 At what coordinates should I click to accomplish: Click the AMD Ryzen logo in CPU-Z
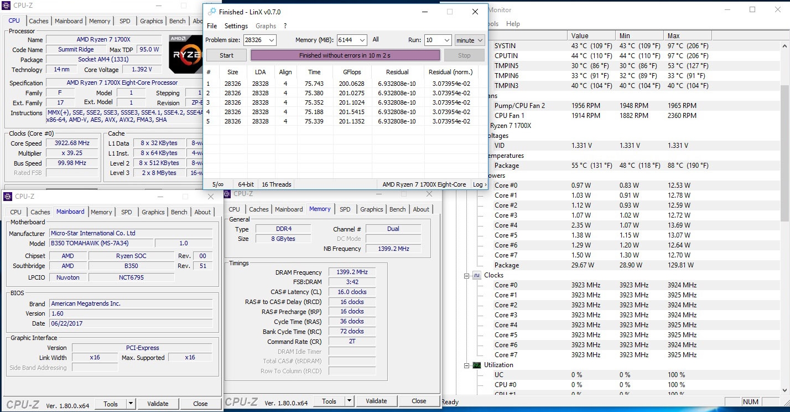click(185, 54)
